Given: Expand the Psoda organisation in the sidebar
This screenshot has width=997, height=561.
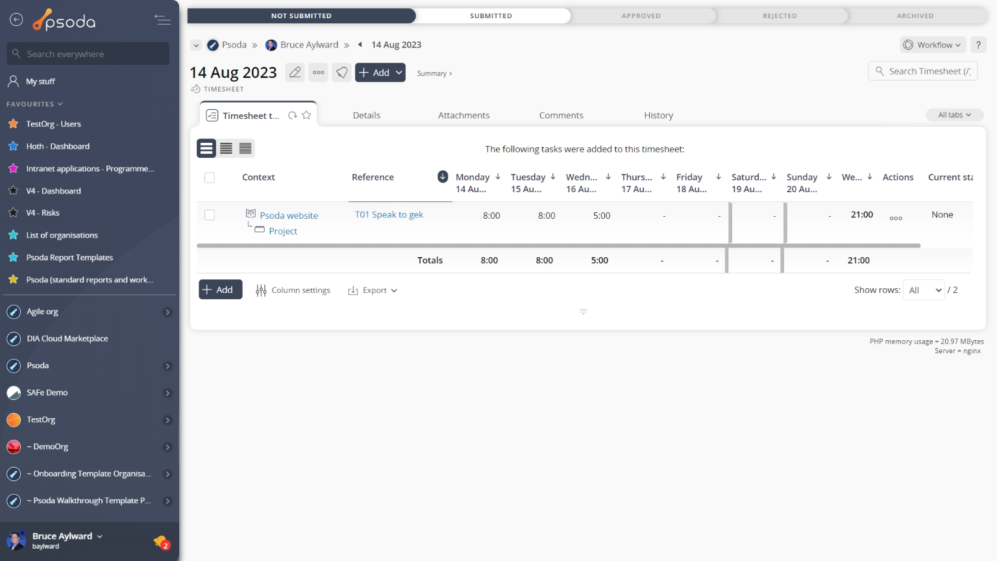Looking at the screenshot, I should coord(167,366).
